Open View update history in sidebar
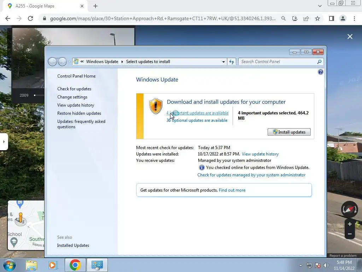 point(76,105)
